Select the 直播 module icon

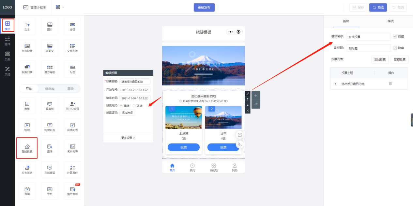27,191
